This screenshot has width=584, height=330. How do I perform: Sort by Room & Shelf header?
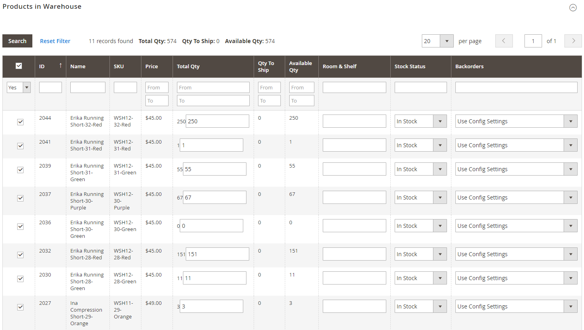(340, 66)
